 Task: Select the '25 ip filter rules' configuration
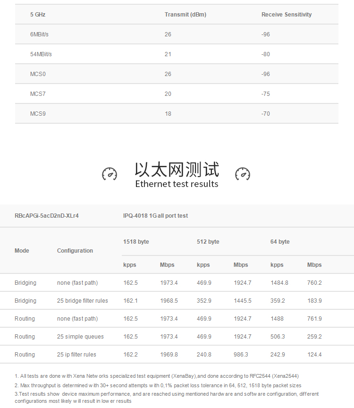tap(76, 355)
